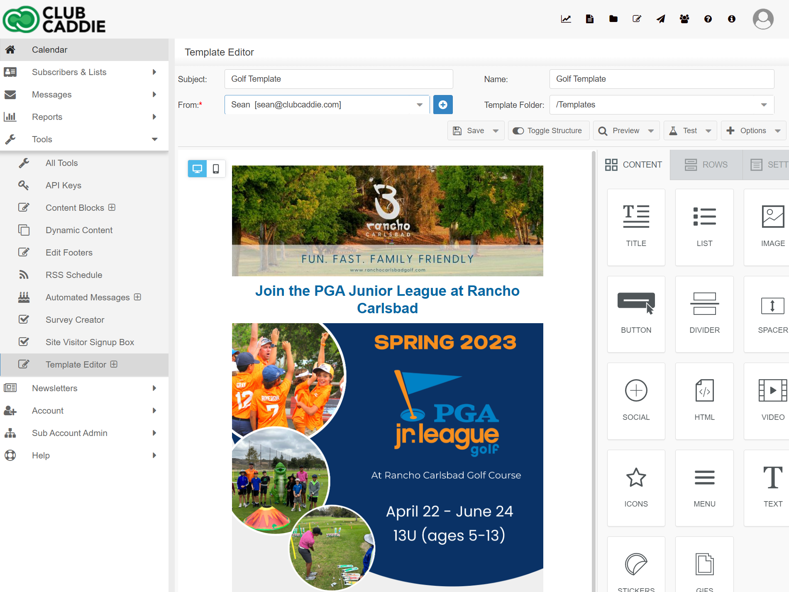The height and width of the screenshot is (592, 789).
Task: Open Edit Footers menu item
Action: tap(84, 253)
